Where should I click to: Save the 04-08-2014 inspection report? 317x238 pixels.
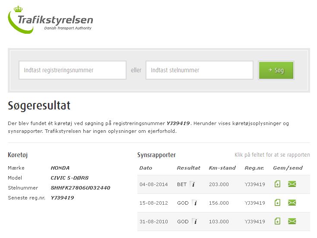[x=277, y=184]
